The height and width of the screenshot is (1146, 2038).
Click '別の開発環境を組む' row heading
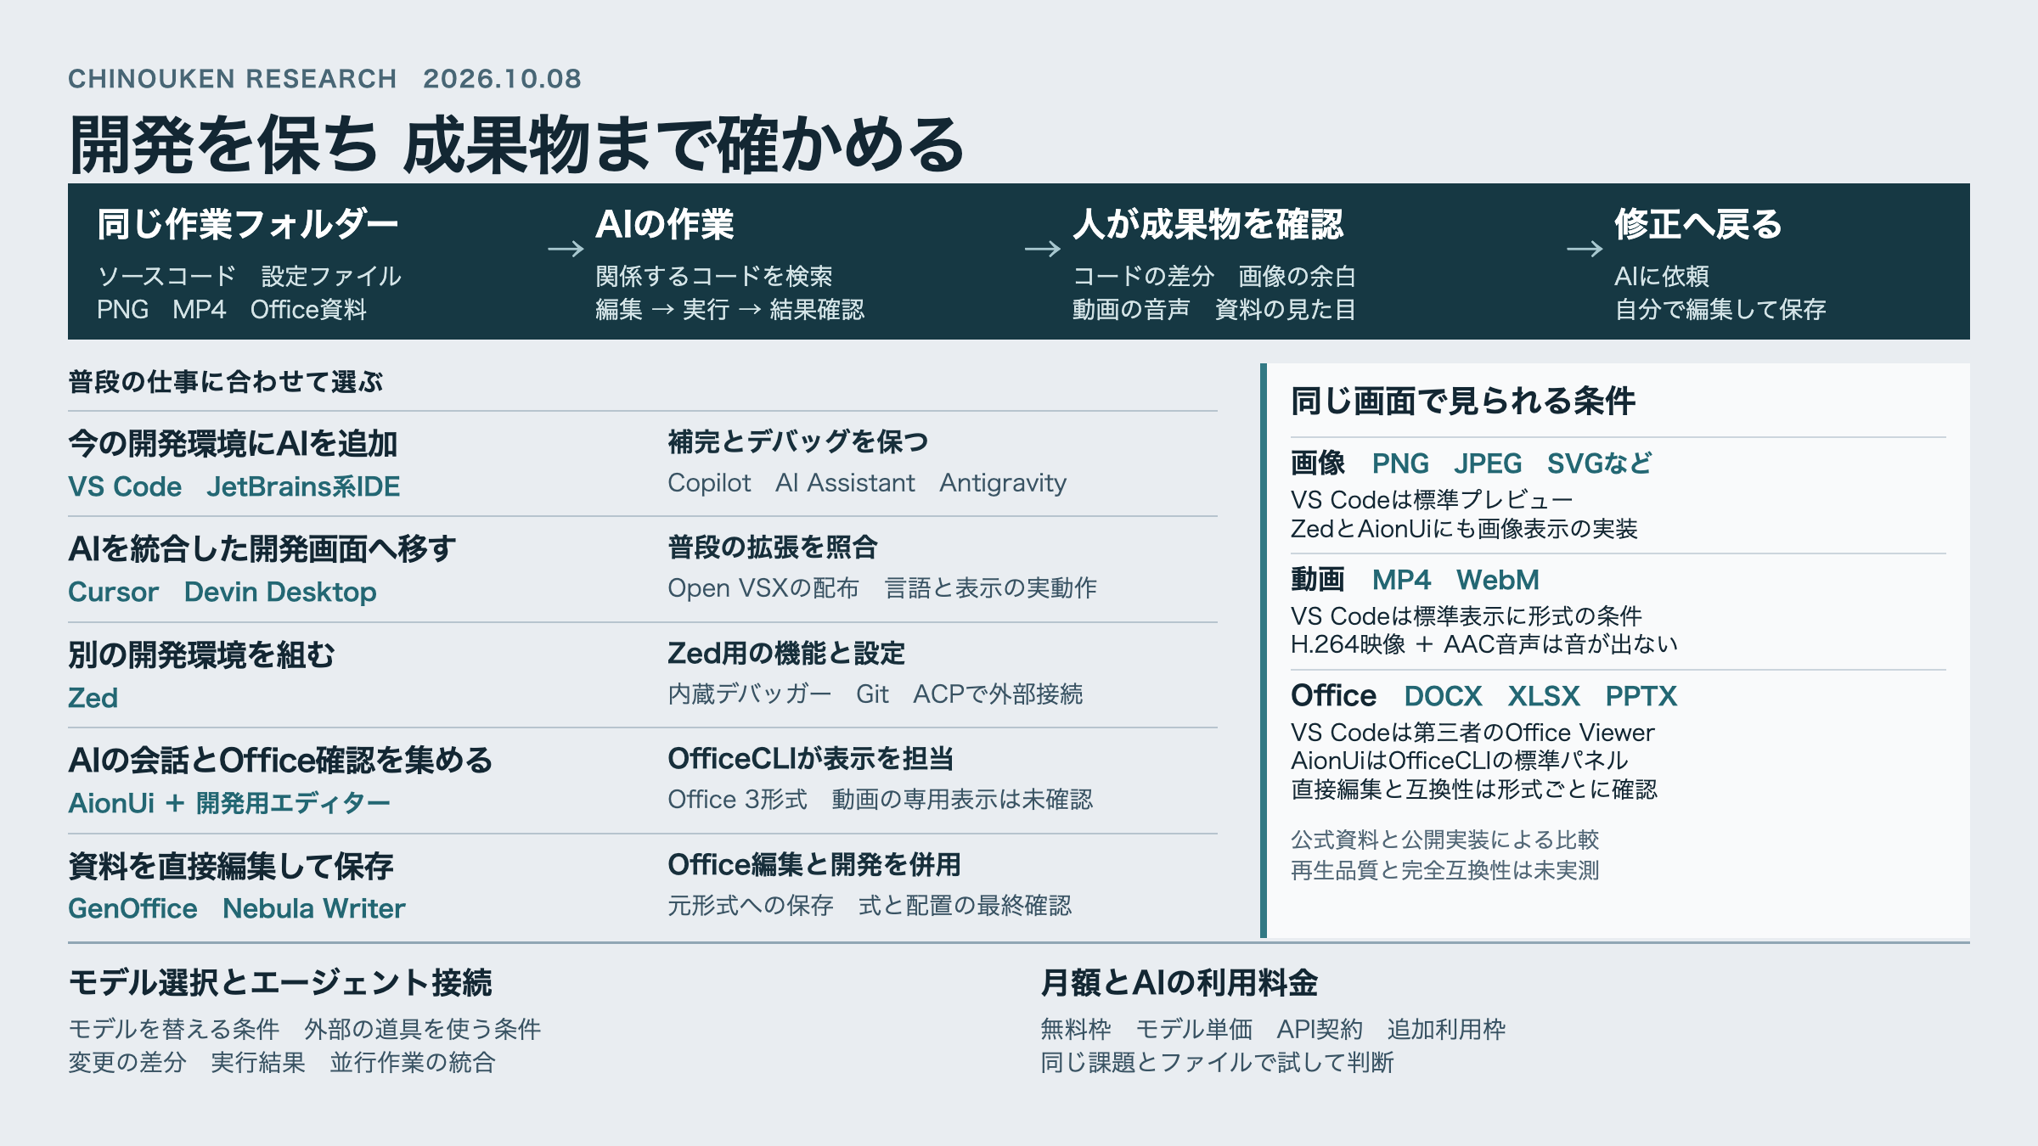201,655
